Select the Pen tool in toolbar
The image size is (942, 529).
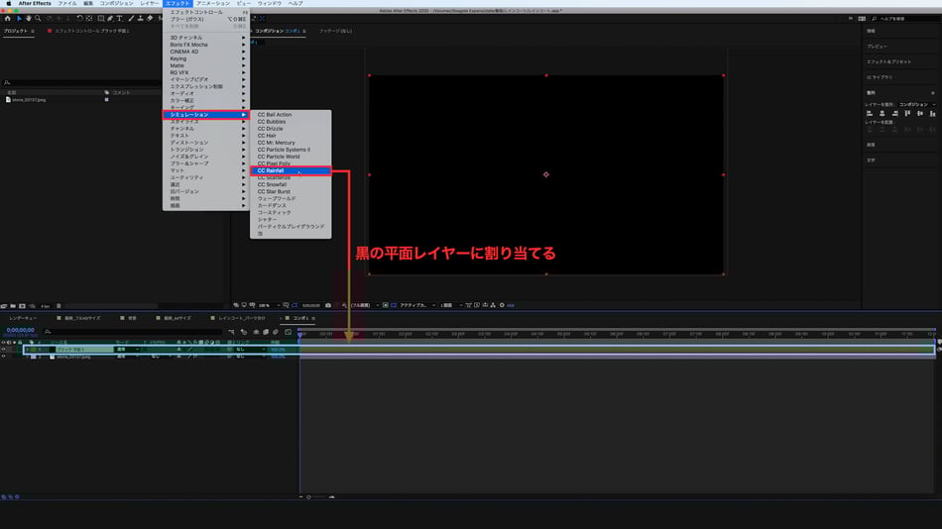click(111, 18)
